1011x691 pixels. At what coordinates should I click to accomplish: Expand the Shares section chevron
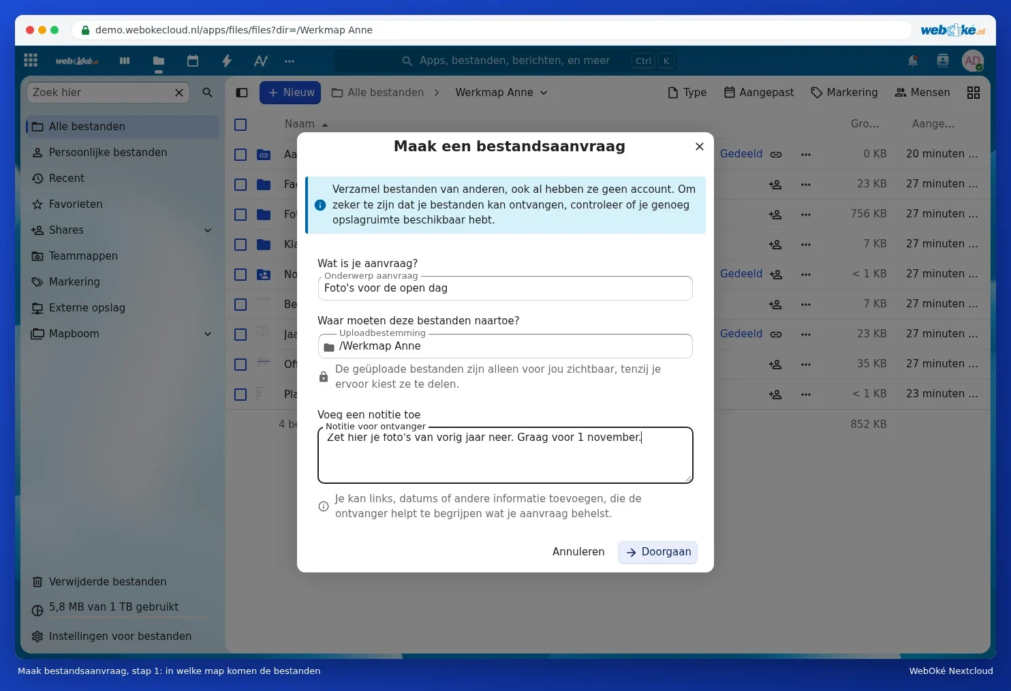click(x=208, y=230)
